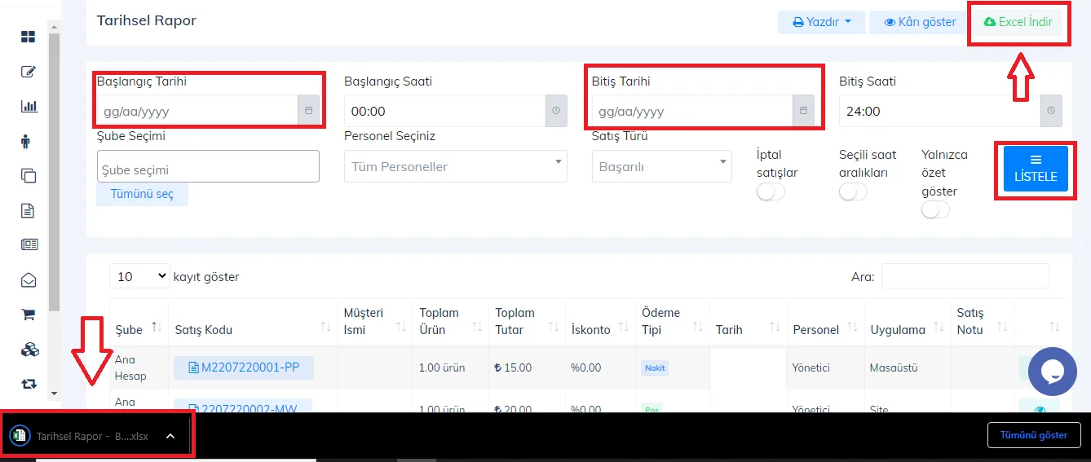Viewport: 1091px width, 462px height.
Task: Open the document icon in sidebar
Action: 28,210
